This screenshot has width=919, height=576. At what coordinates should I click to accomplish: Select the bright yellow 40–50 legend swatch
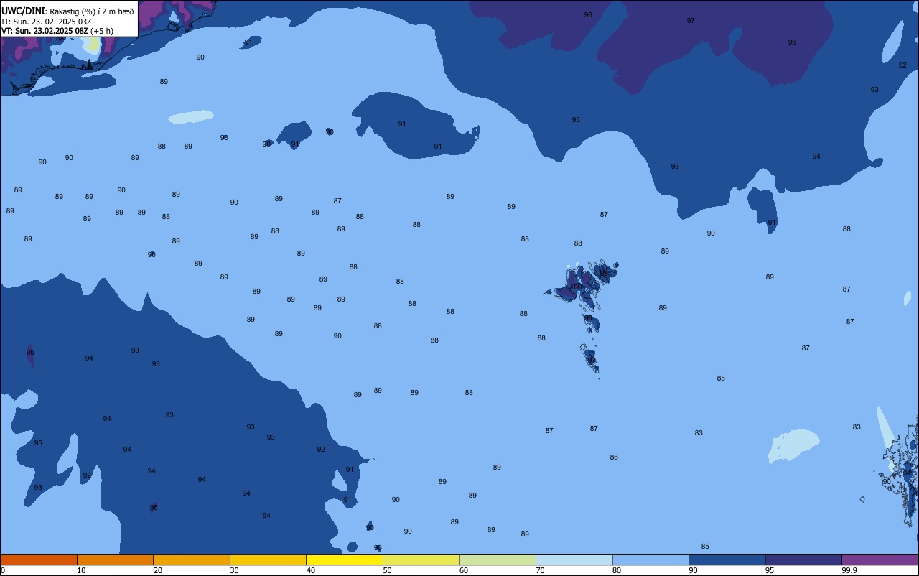[345, 559]
